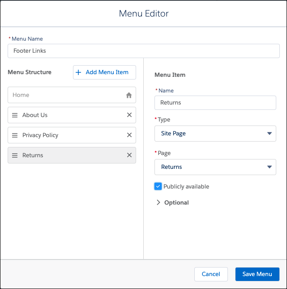Expand the Optional section
287x289 pixels.
172,202
